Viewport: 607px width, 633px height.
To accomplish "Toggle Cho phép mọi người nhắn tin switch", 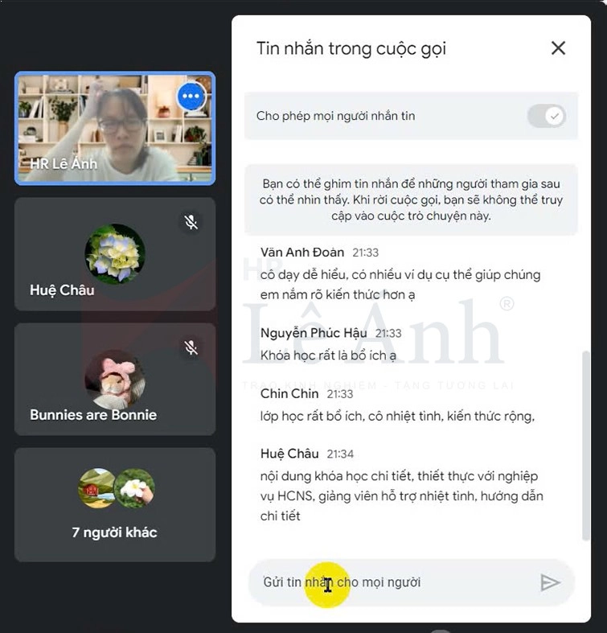I will coord(547,116).
